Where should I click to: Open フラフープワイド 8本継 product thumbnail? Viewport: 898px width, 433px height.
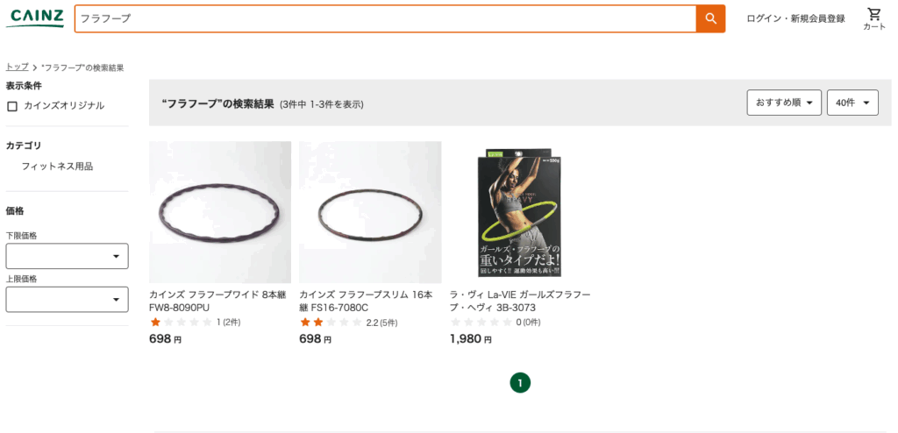220,212
